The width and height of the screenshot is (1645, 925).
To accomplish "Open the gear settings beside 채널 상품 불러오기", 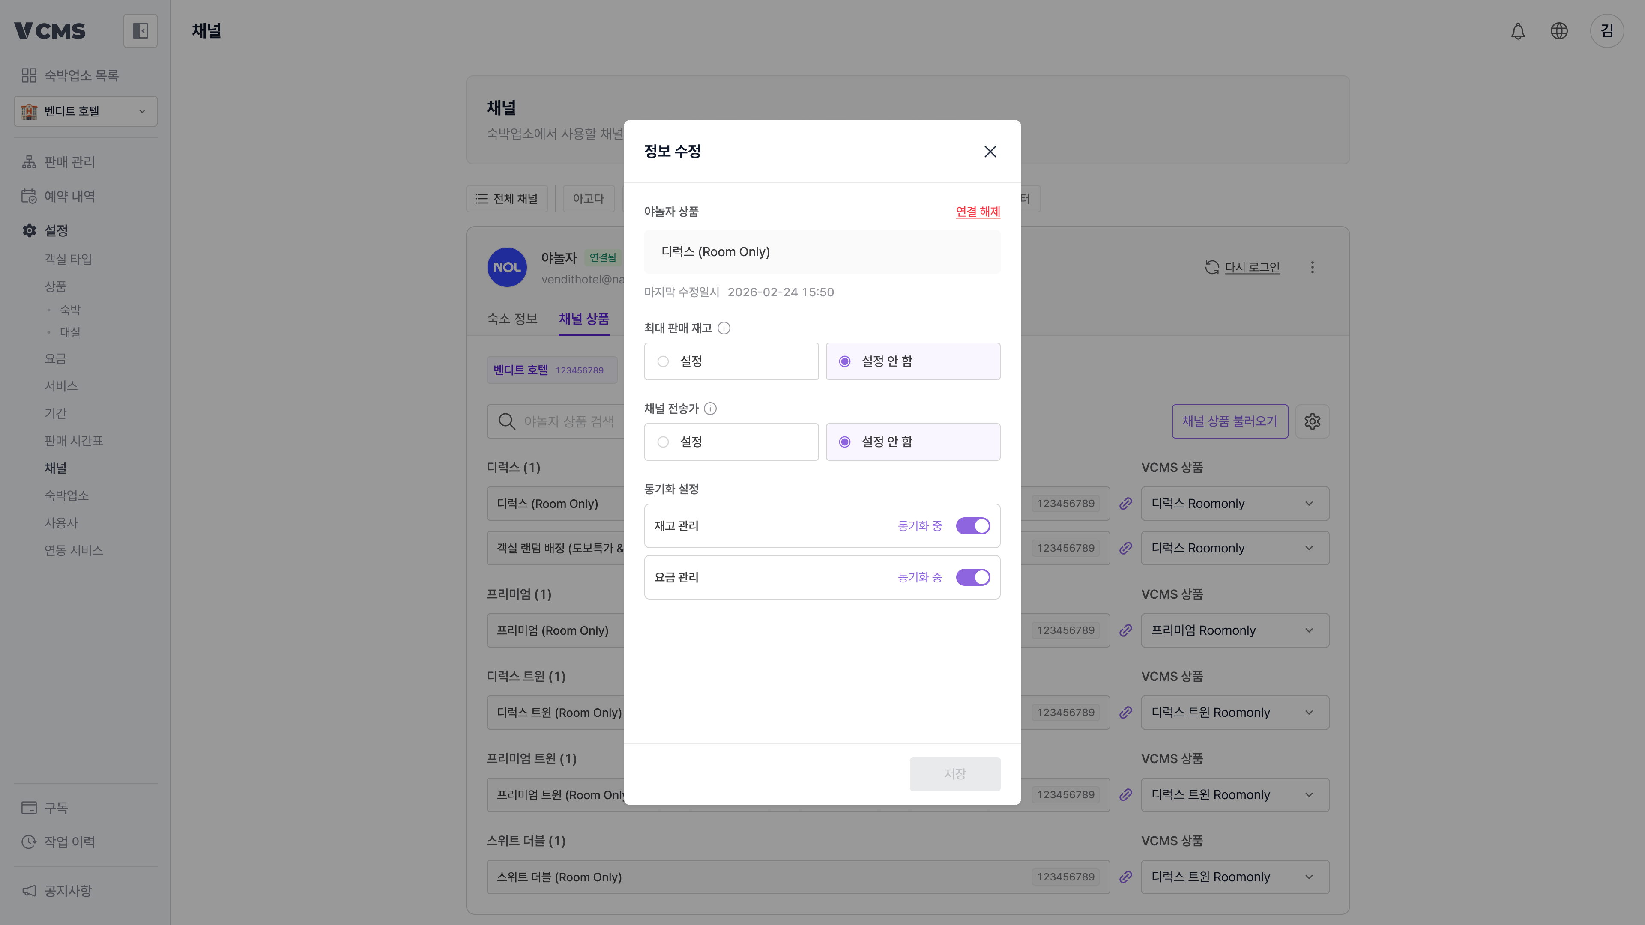I will coord(1312,421).
